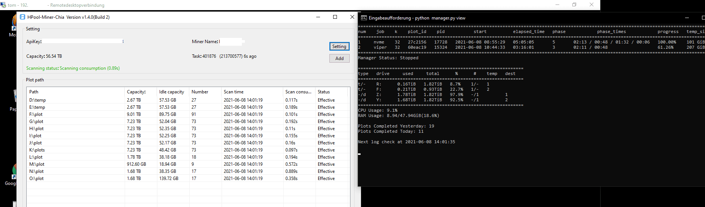Sort by the Scan time column header
The width and height of the screenshot is (705, 207).
(252, 92)
